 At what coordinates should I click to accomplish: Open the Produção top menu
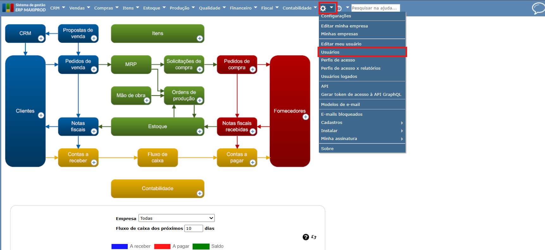pos(182,8)
